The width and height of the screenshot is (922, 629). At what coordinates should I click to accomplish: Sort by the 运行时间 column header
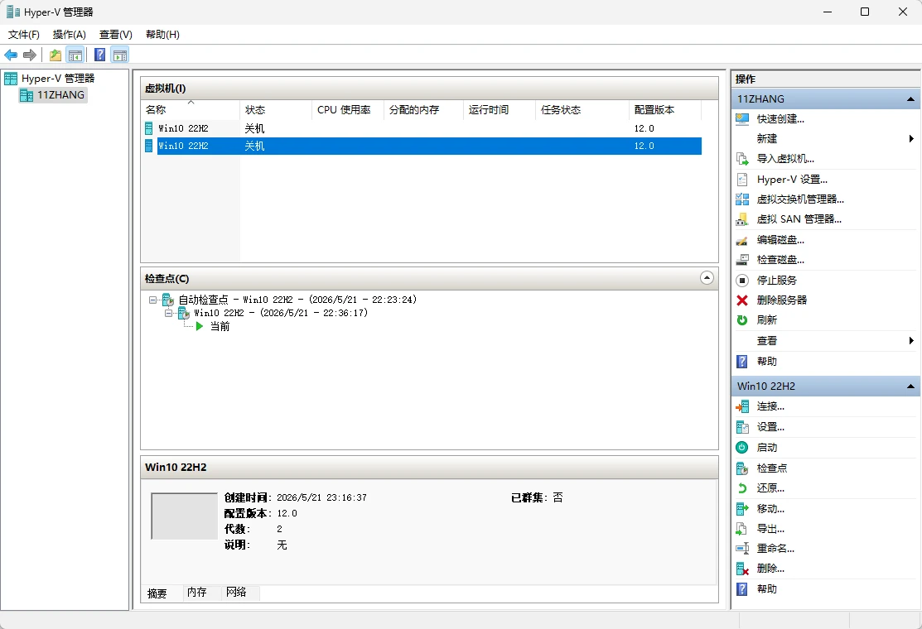[x=500, y=110]
